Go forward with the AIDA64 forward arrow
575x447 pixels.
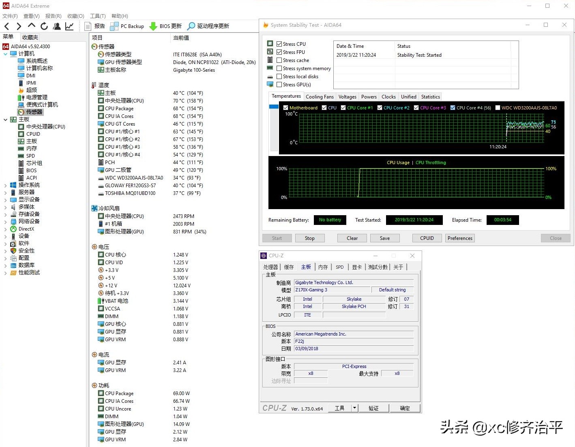click(19, 26)
